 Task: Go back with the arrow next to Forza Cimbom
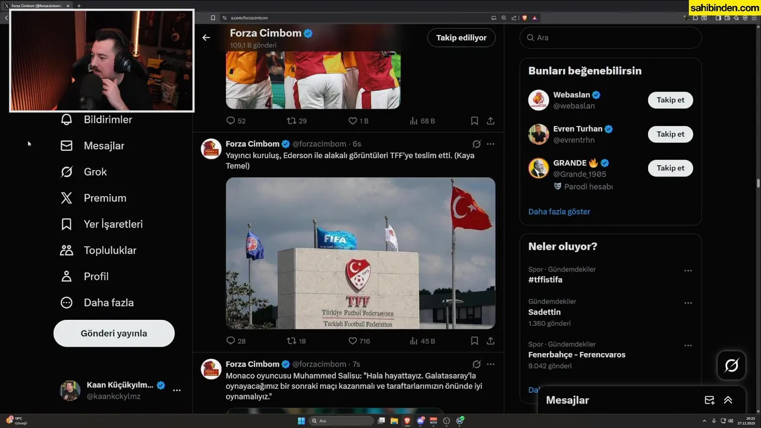tap(206, 37)
